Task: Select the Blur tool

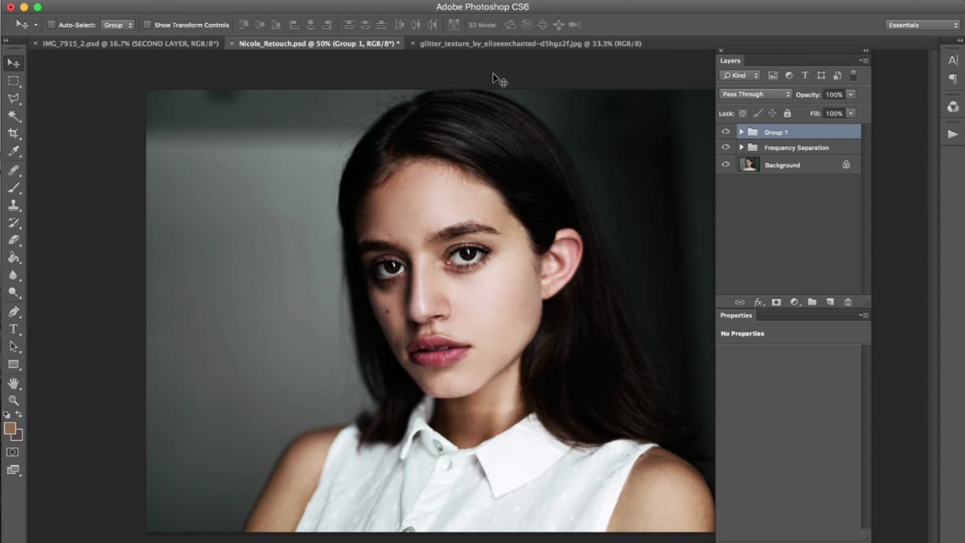Action: pos(14,276)
